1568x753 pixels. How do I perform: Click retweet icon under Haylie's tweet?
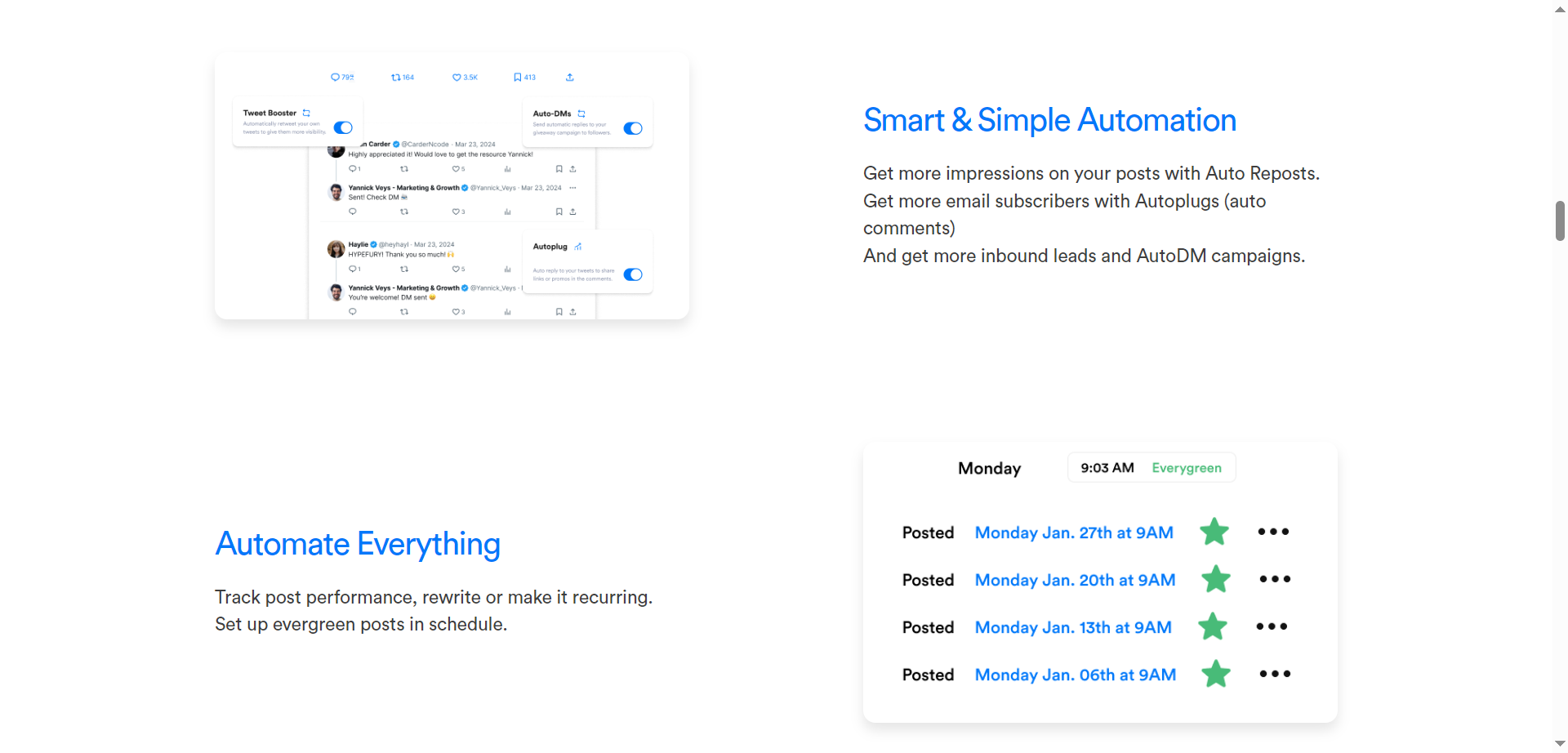coord(404,269)
